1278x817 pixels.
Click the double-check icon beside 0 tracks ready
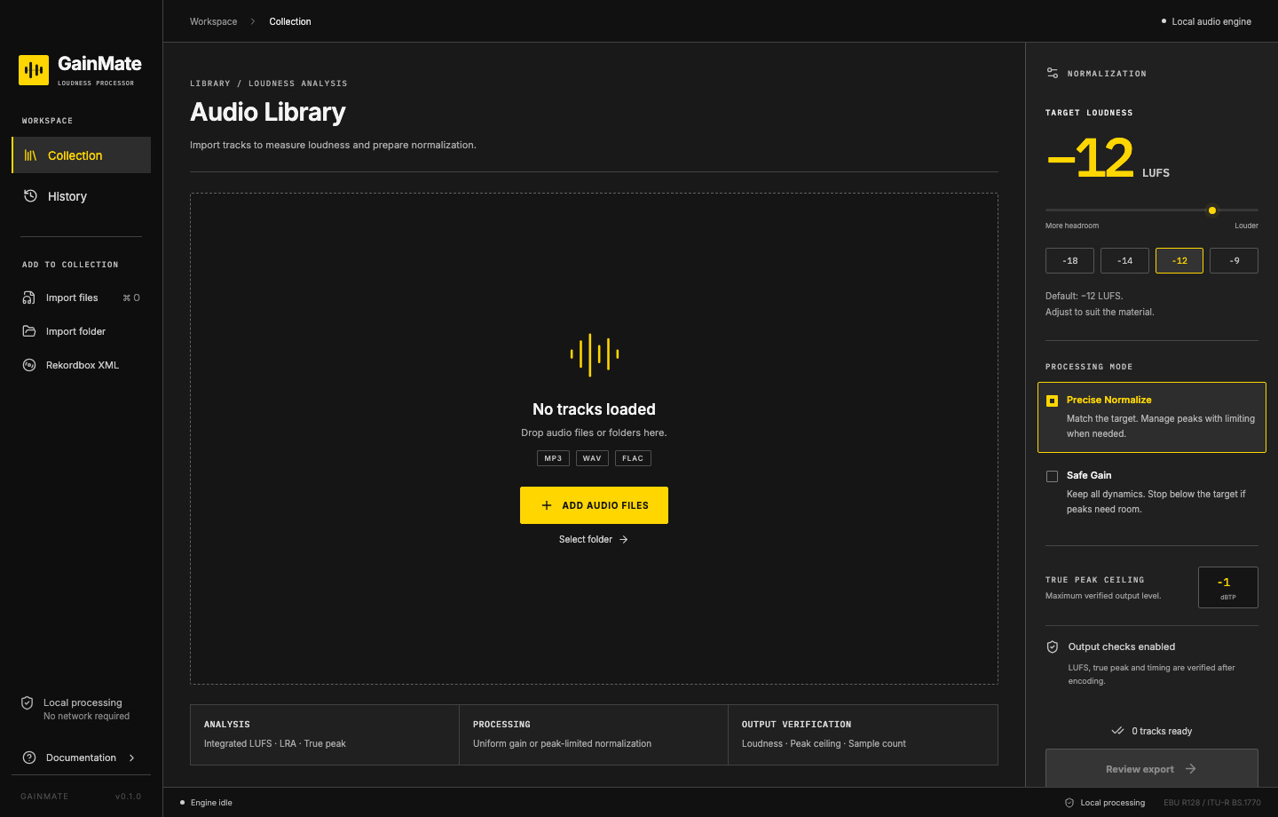[1117, 731]
